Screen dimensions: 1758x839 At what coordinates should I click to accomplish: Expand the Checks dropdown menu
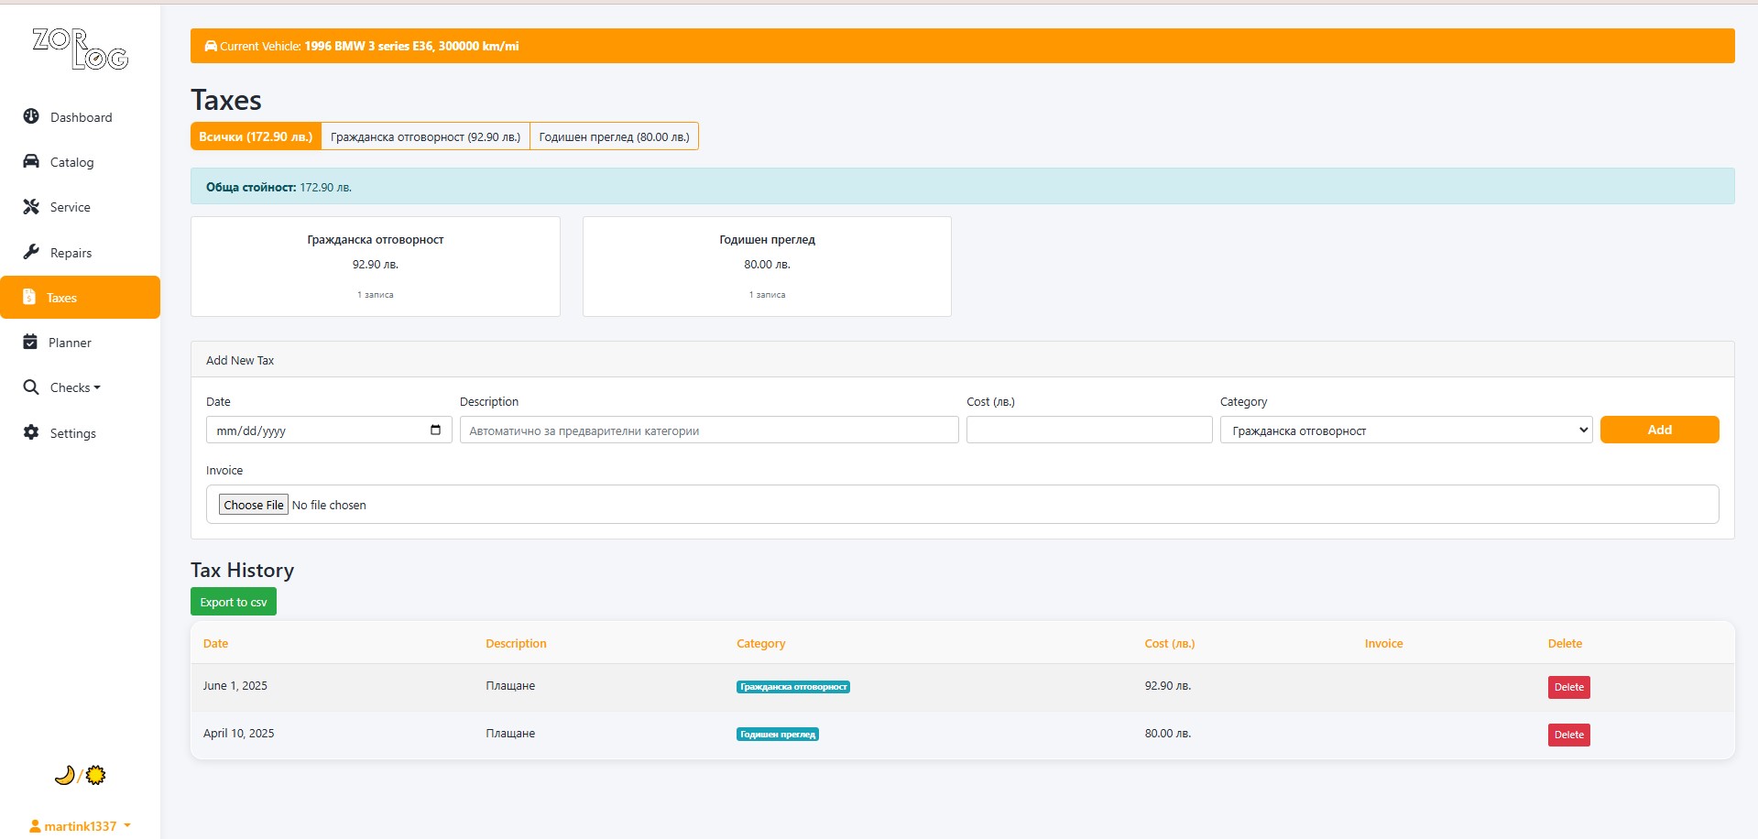pyautogui.click(x=74, y=387)
